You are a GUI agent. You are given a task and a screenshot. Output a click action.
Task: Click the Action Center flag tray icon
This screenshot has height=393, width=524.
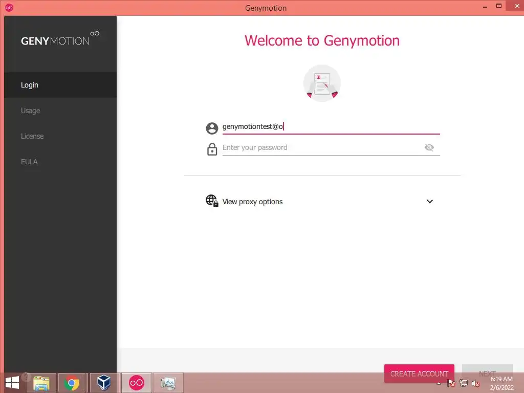click(x=451, y=383)
